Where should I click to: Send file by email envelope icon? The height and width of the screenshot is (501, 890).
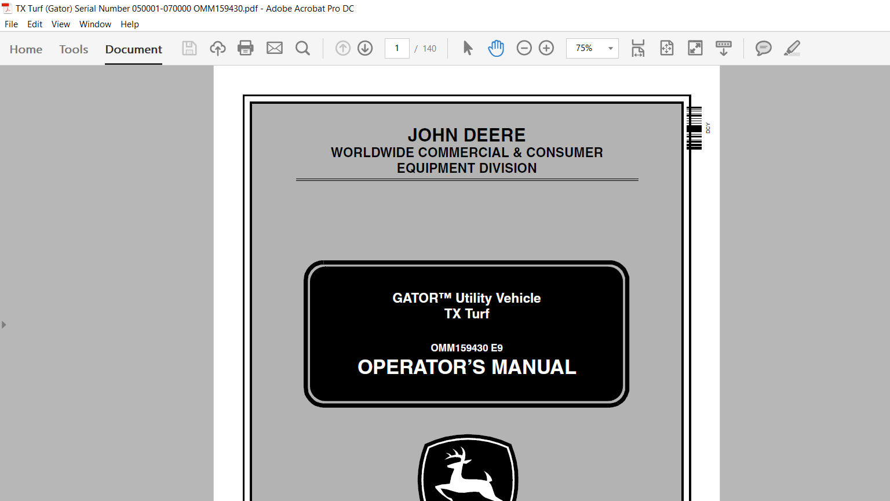click(275, 48)
